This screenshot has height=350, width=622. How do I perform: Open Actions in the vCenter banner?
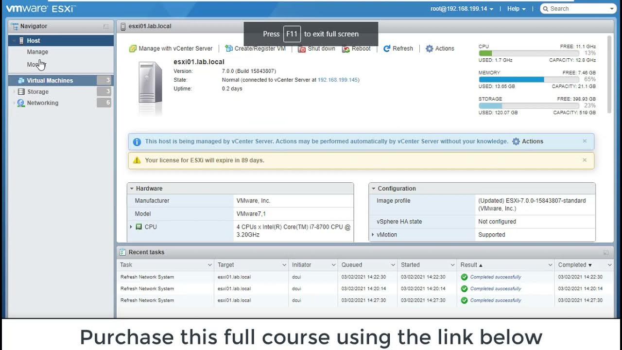tap(528, 141)
